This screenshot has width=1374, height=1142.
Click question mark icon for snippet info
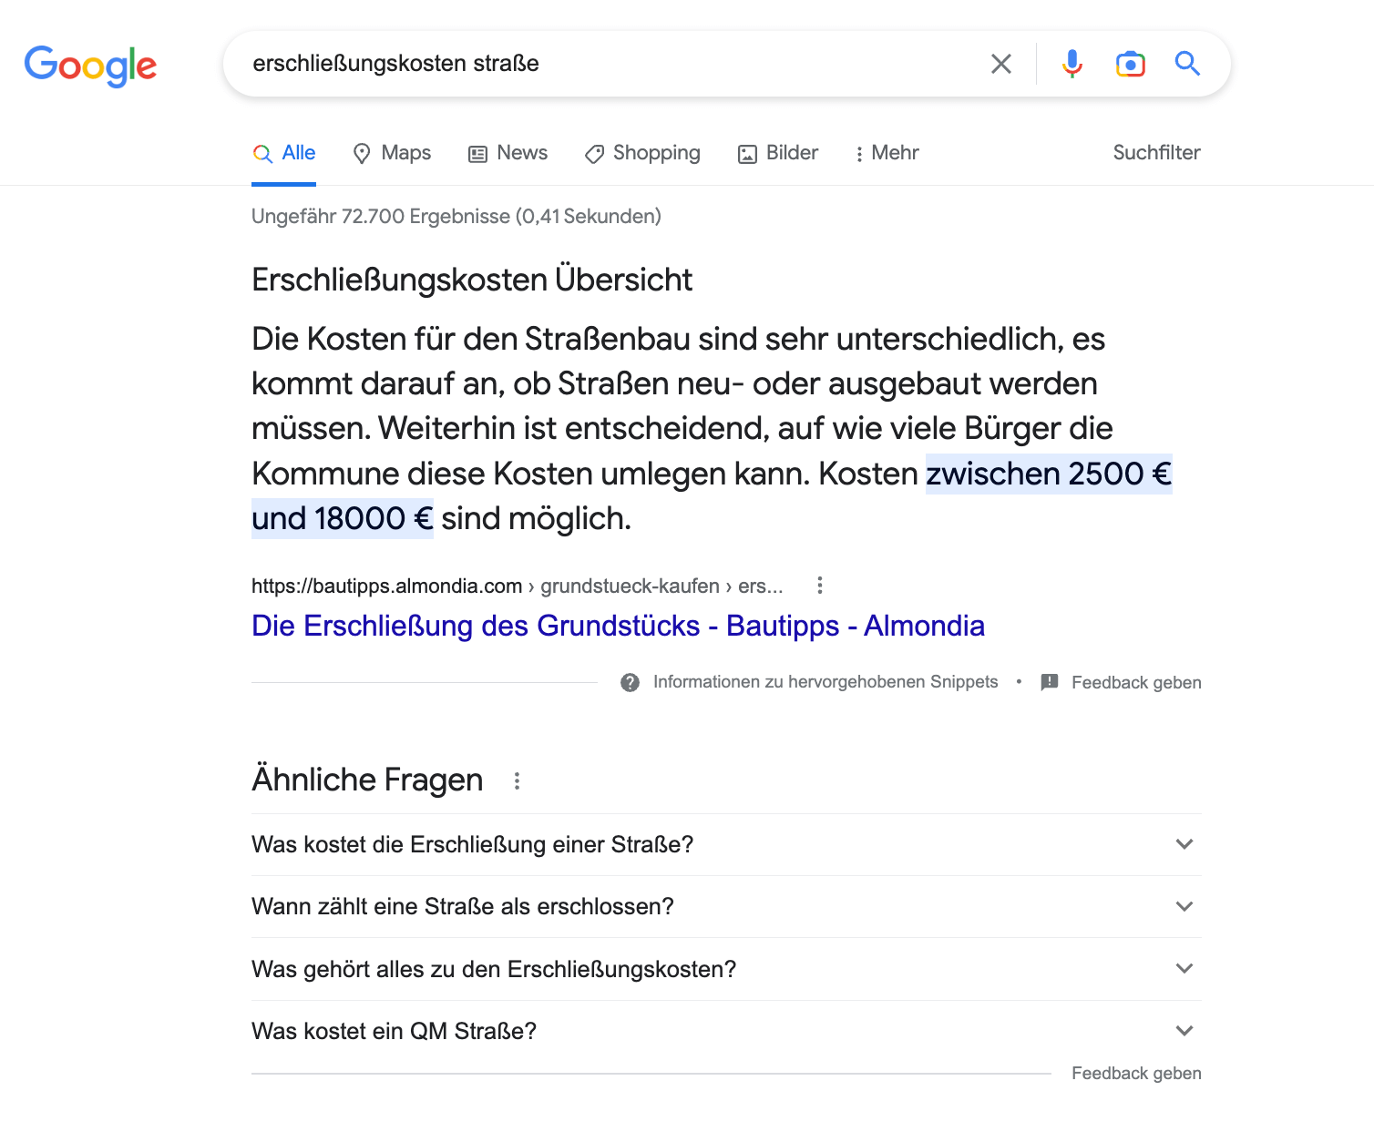tap(630, 682)
